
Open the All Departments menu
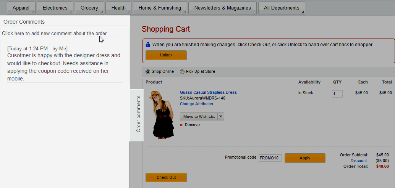(x=282, y=8)
